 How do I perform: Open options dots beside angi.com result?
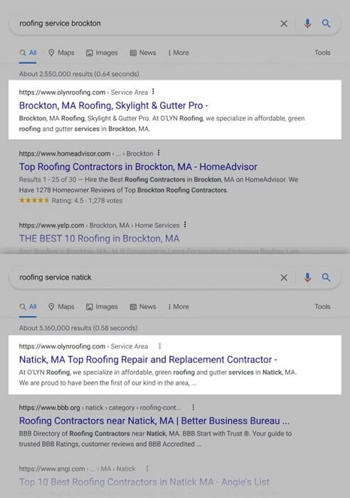click(x=147, y=468)
